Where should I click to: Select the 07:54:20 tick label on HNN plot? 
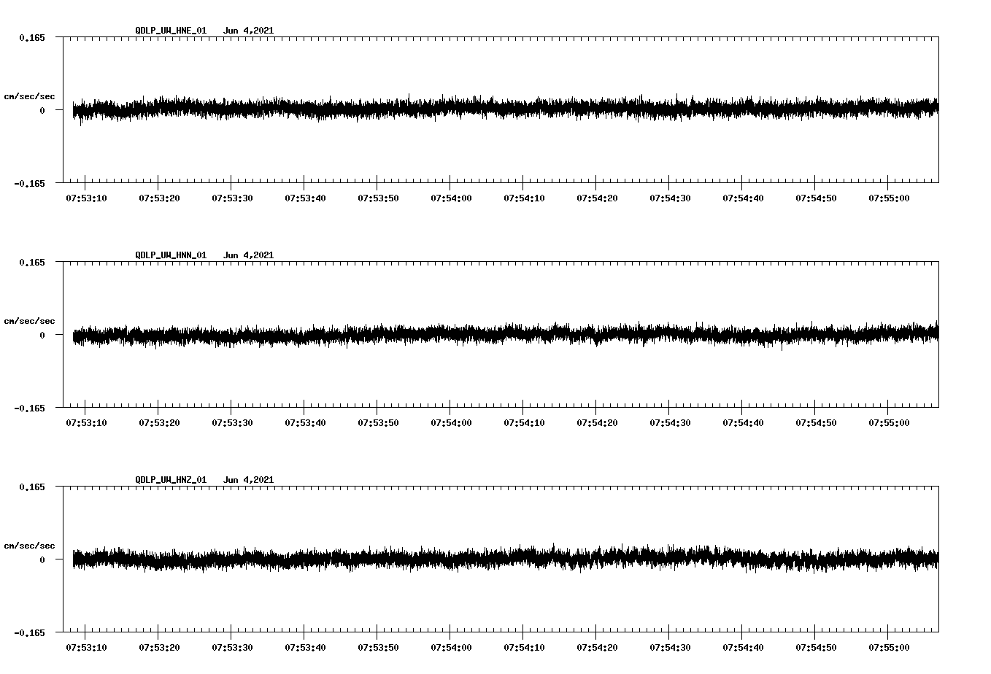[x=597, y=422]
